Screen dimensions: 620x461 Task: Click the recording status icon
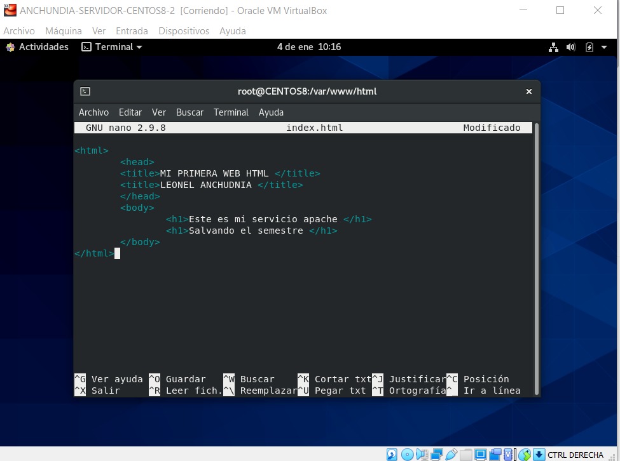495,455
